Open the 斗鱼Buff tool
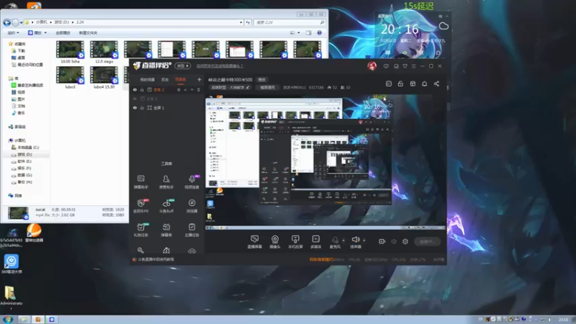This screenshot has height=324, width=576. pyautogui.click(x=166, y=206)
